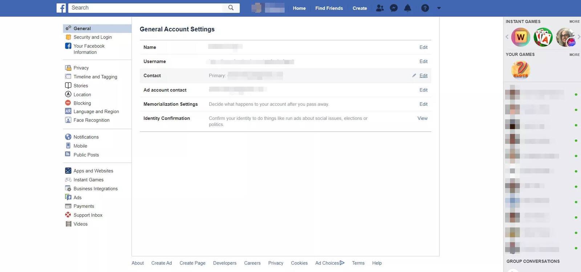Click the Payments card icon

pos(68,206)
